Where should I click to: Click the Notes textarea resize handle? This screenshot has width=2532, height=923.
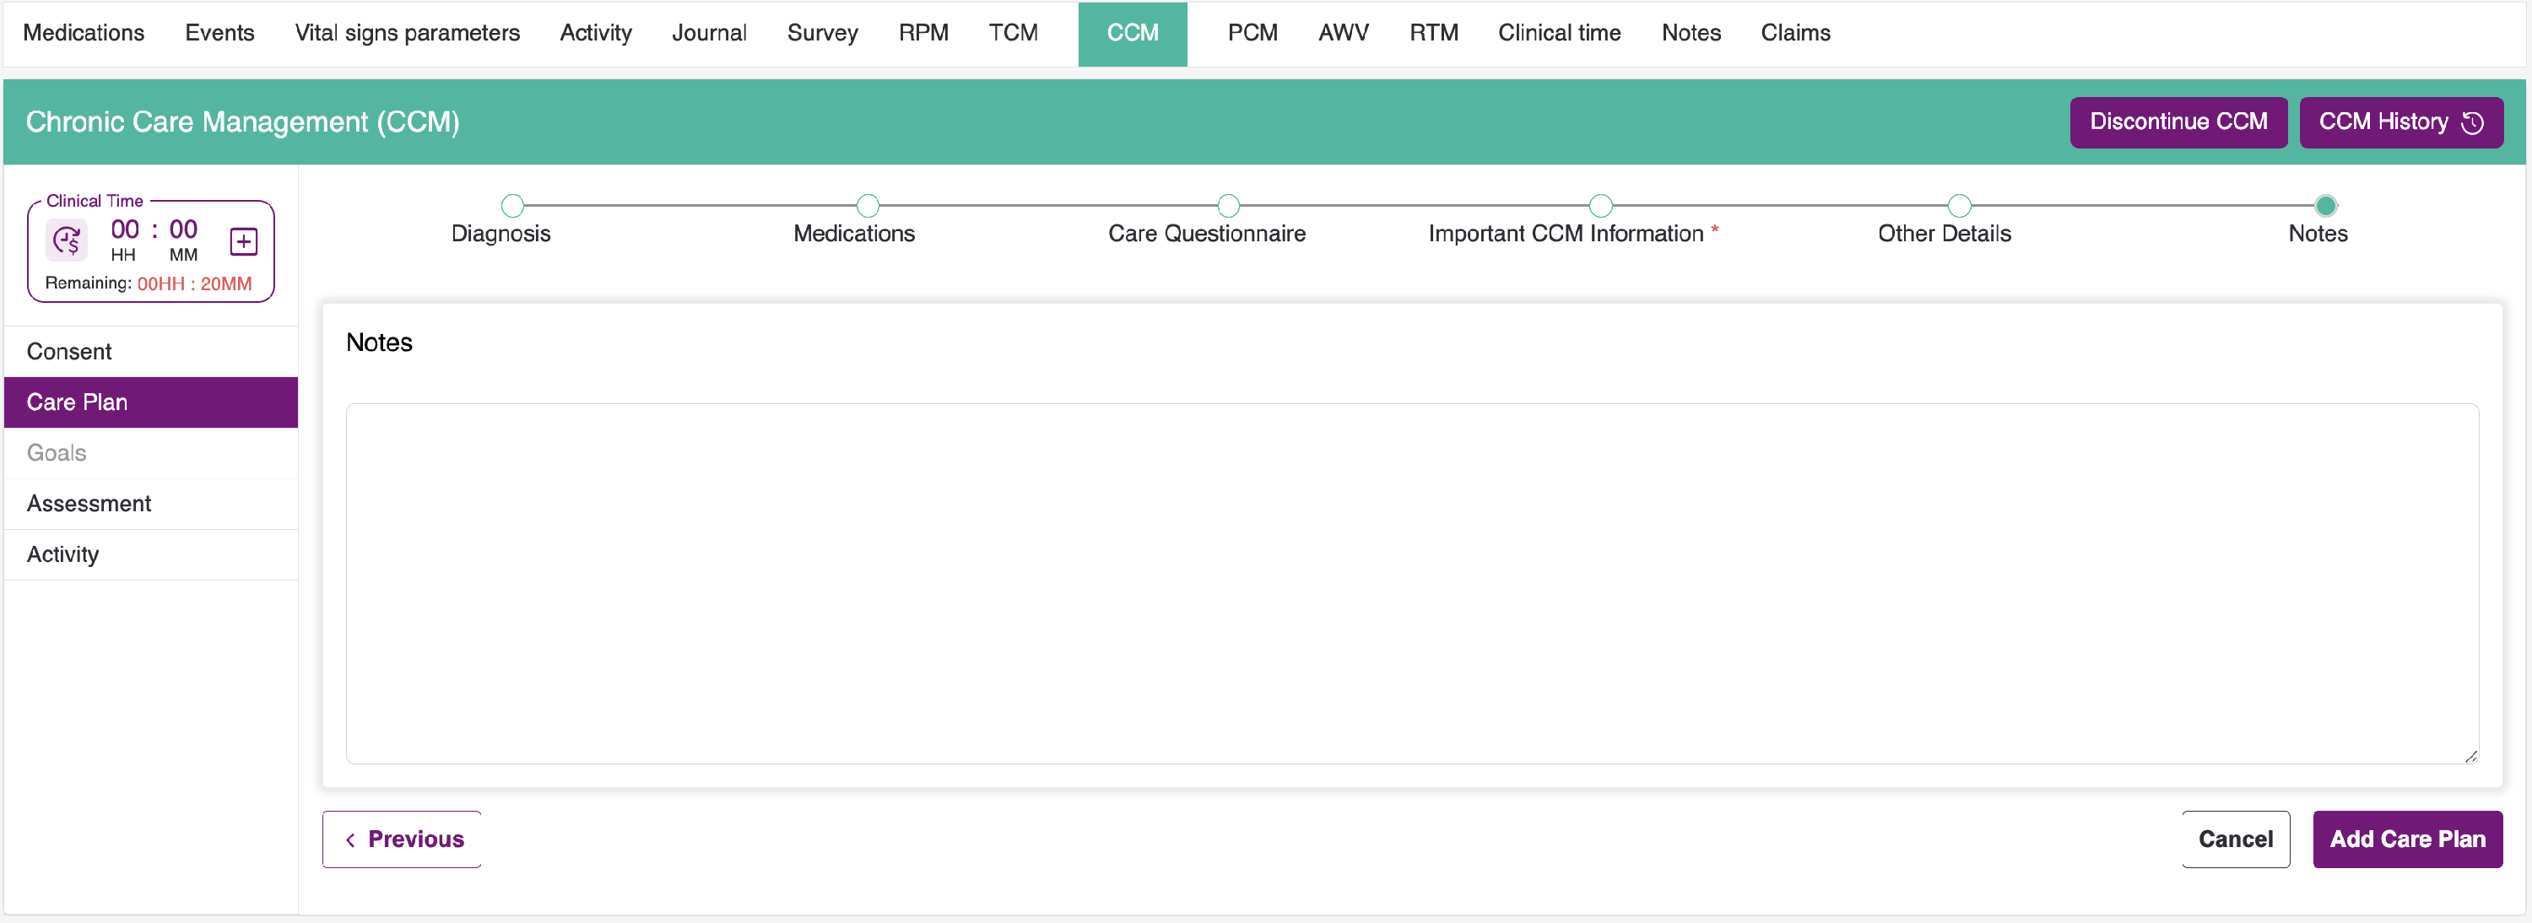tap(2470, 755)
